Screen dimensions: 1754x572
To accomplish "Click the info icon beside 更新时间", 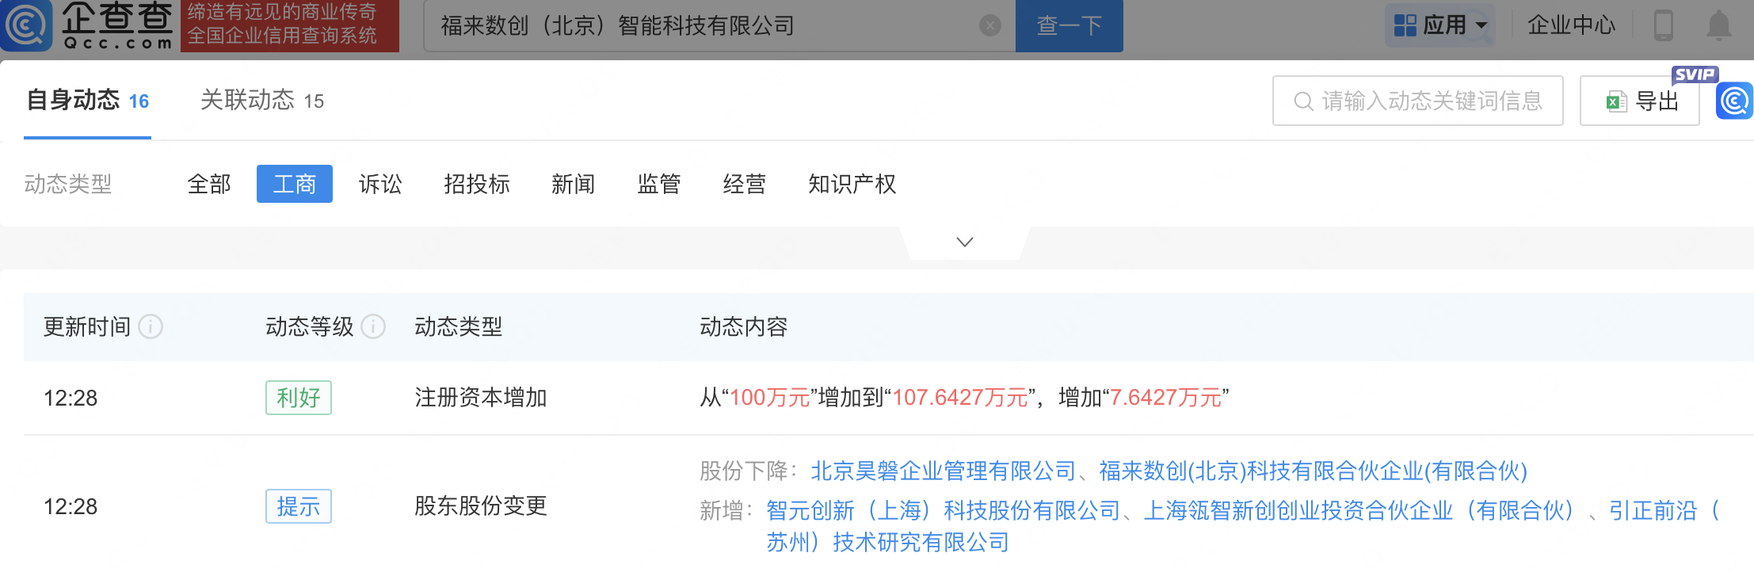I will pyautogui.click(x=151, y=326).
